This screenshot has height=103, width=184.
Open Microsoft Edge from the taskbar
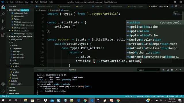pos(78,100)
